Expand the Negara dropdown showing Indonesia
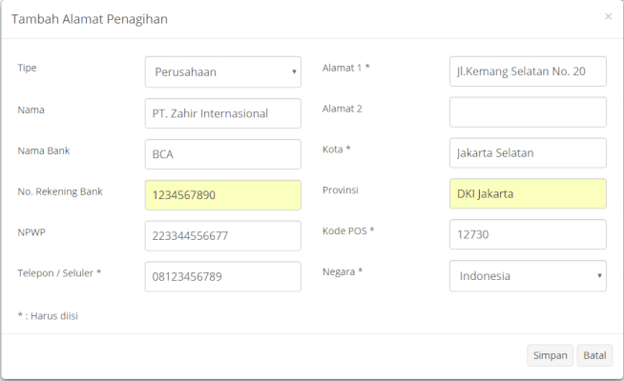Image resolution: width=624 pixels, height=381 pixels. [x=527, y=276]
